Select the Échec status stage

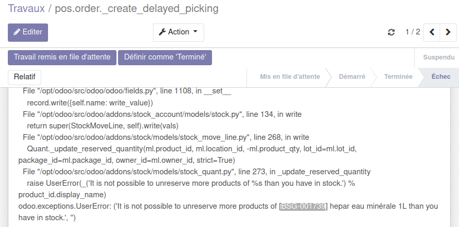click(441, 77)
